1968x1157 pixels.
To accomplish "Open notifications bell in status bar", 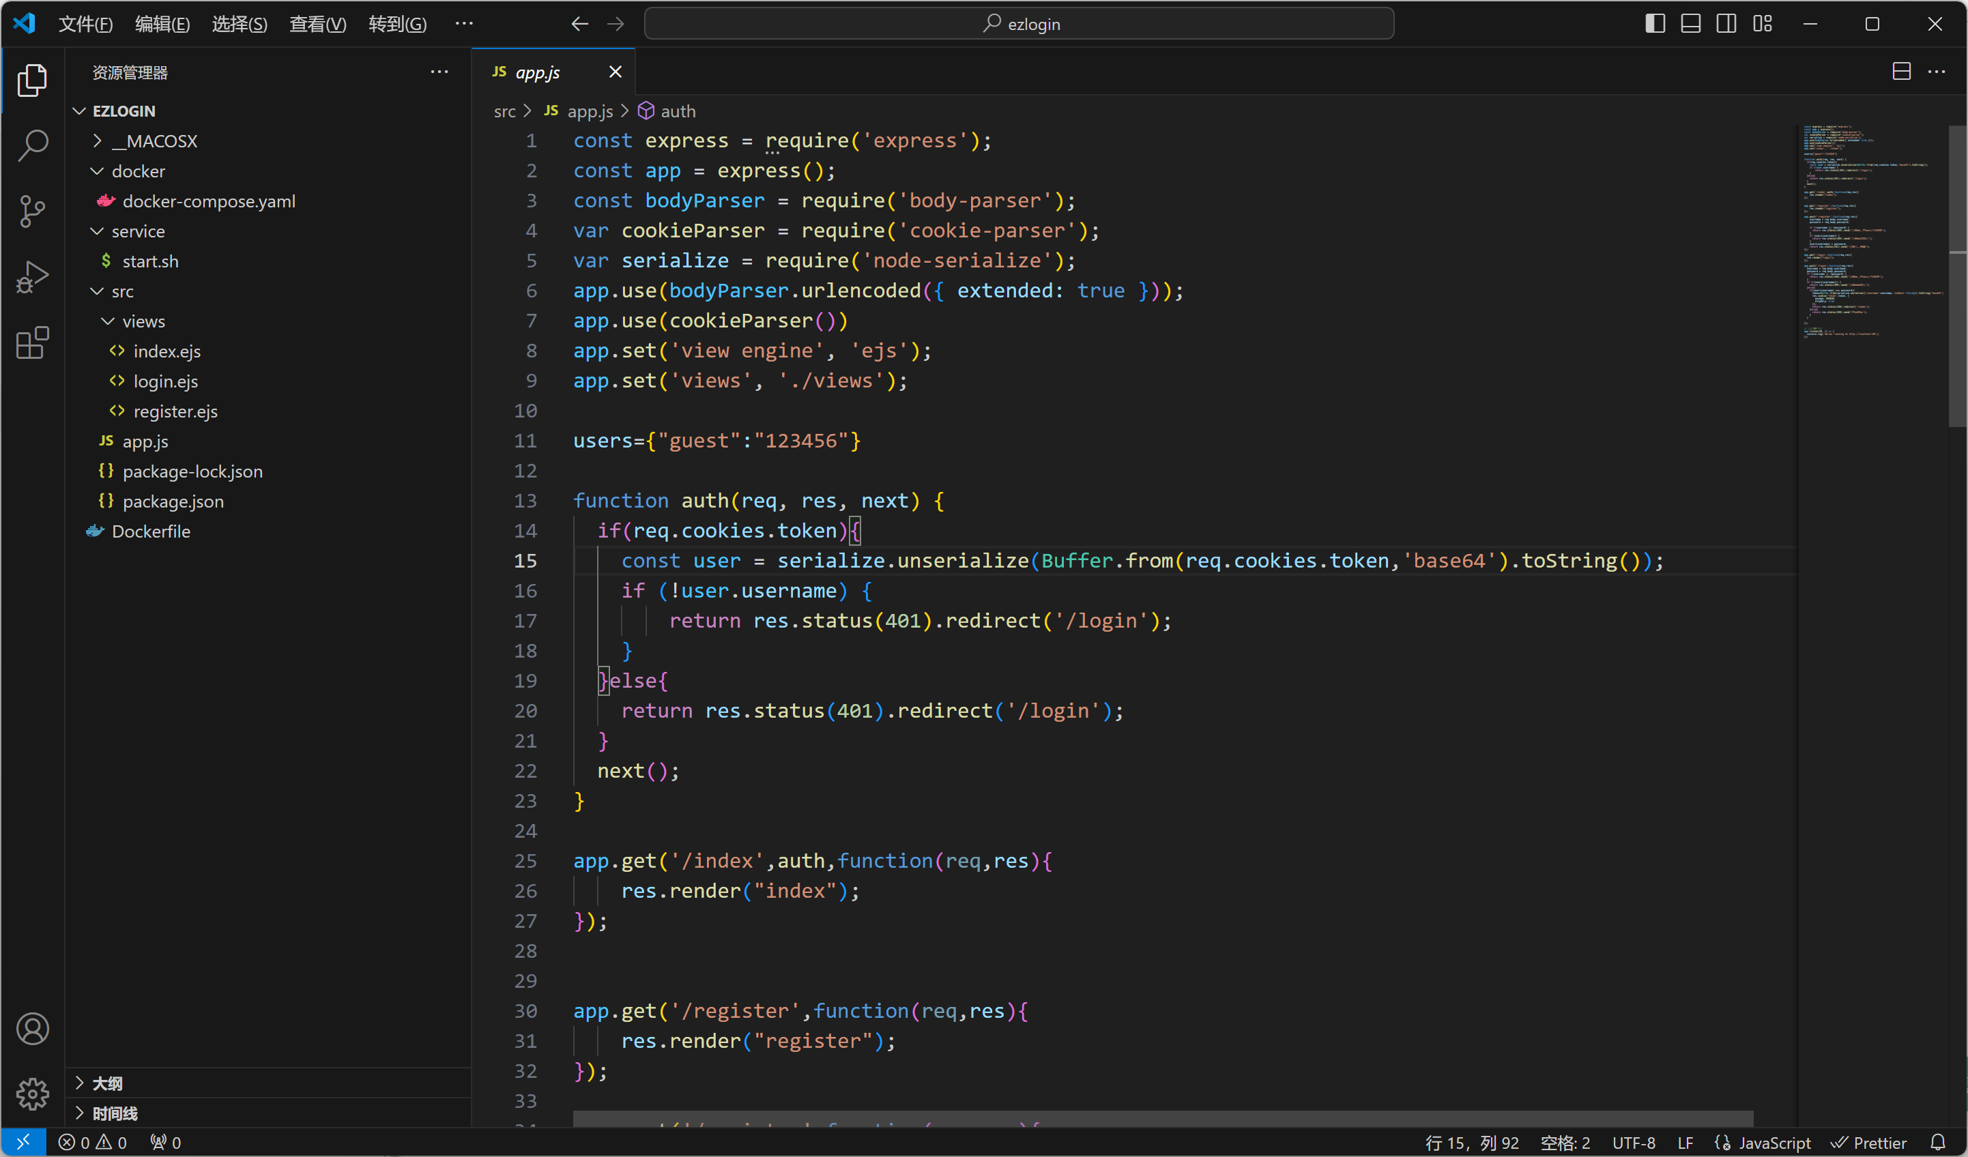I will point(1937,1142).
